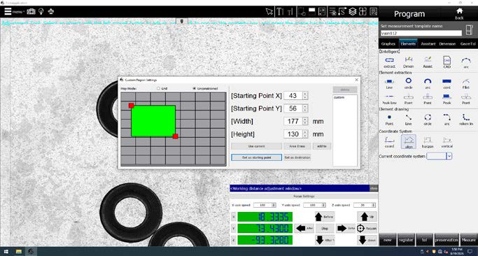Select the circle element extraction tool
Screen dimensions: 478x256
tap(409, 83)
